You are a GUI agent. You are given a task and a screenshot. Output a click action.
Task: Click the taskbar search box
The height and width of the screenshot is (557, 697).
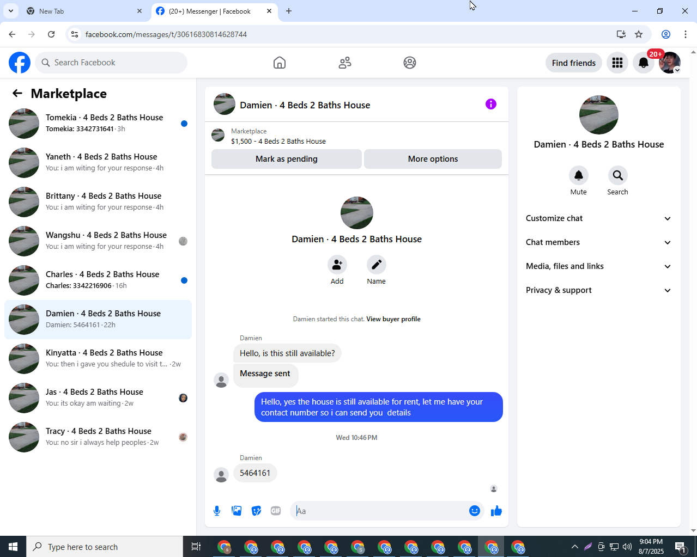(105, 547)
